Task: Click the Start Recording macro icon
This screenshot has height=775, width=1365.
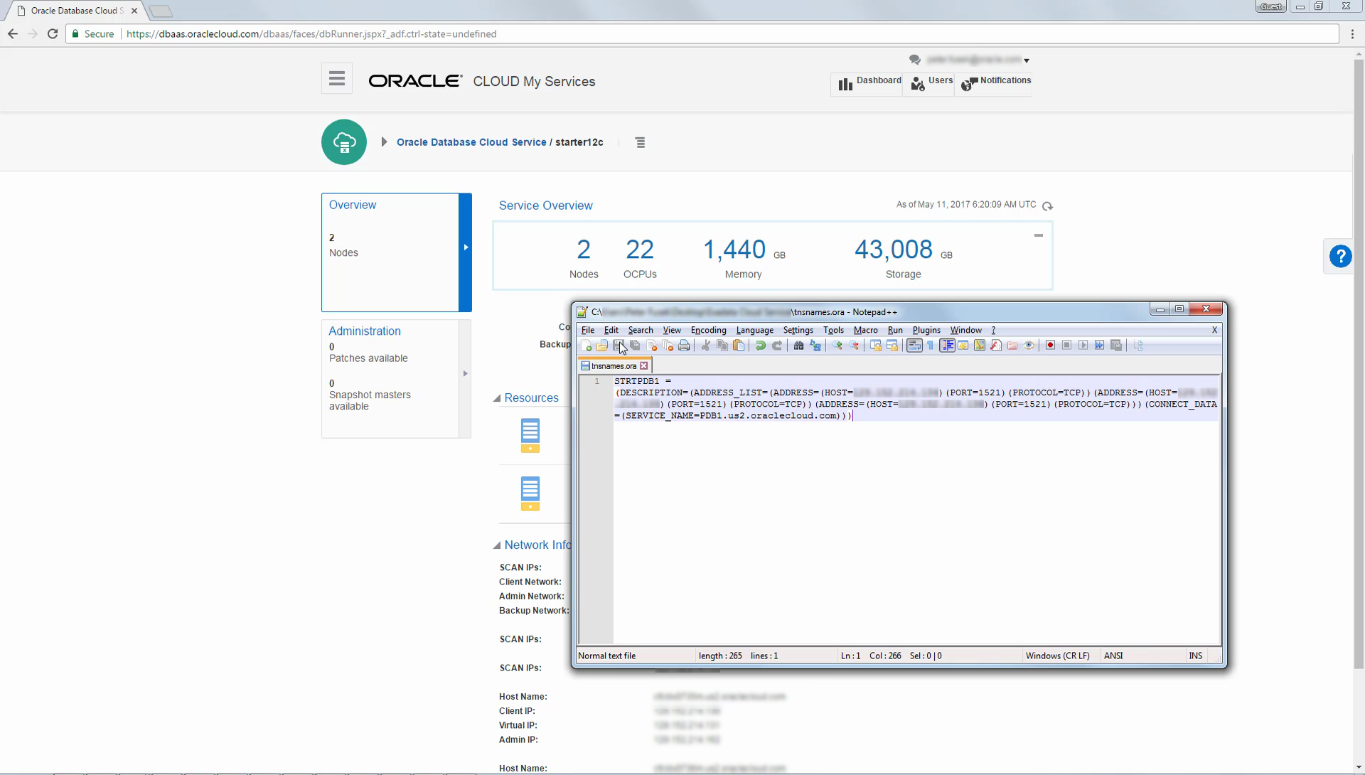Action: 1050,346
